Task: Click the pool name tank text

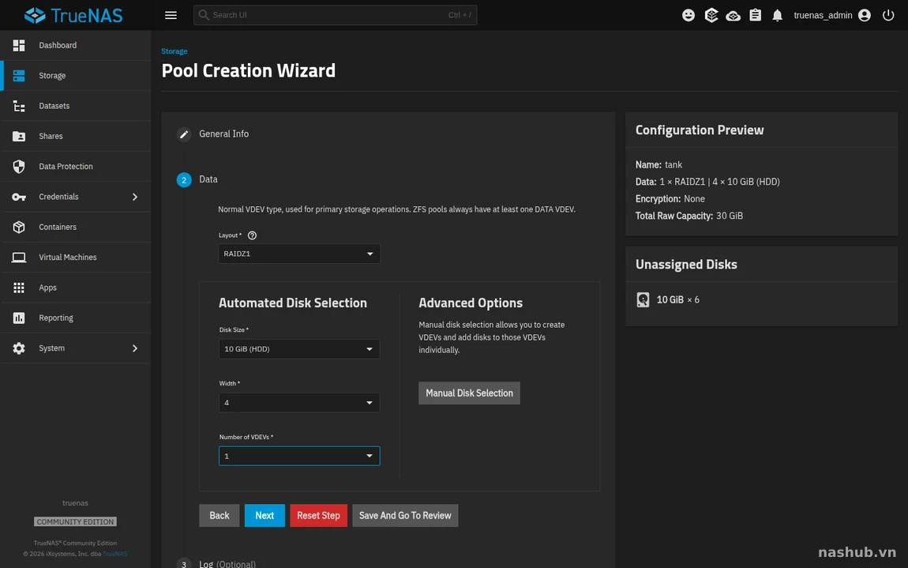Action: tap(673, 164)
